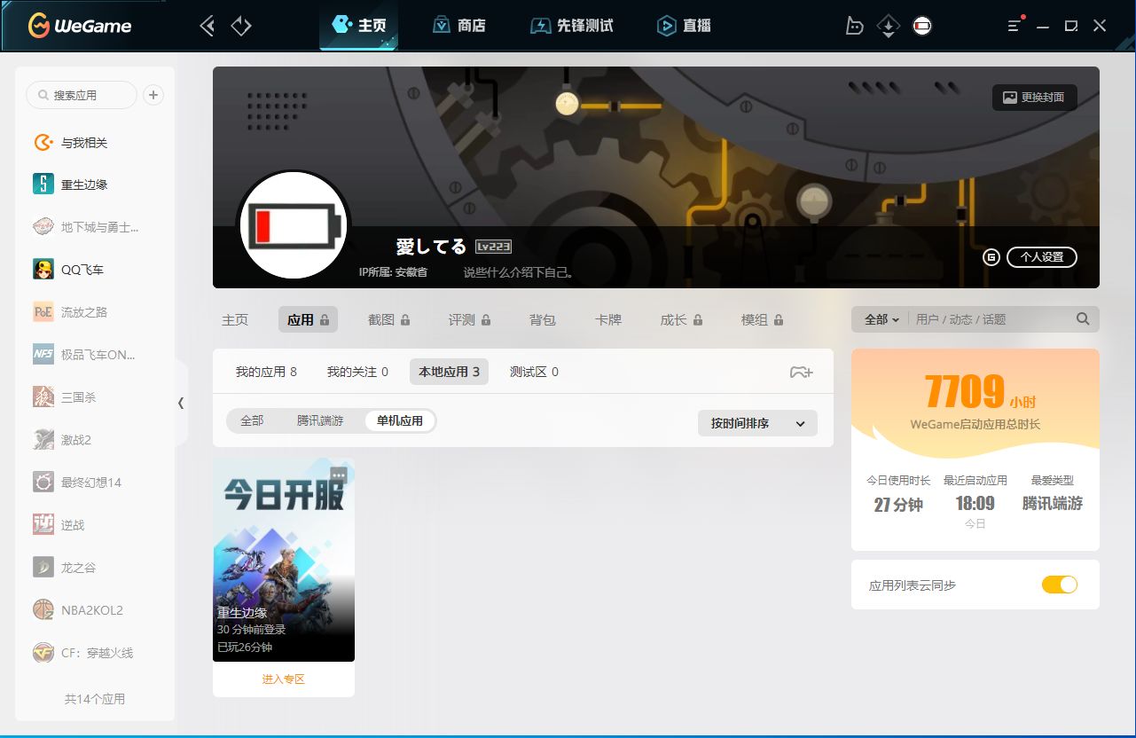Click 说些什么介绍下自己 bio text
This screenshot has width=1136, height=738.
tap(520, 272)
